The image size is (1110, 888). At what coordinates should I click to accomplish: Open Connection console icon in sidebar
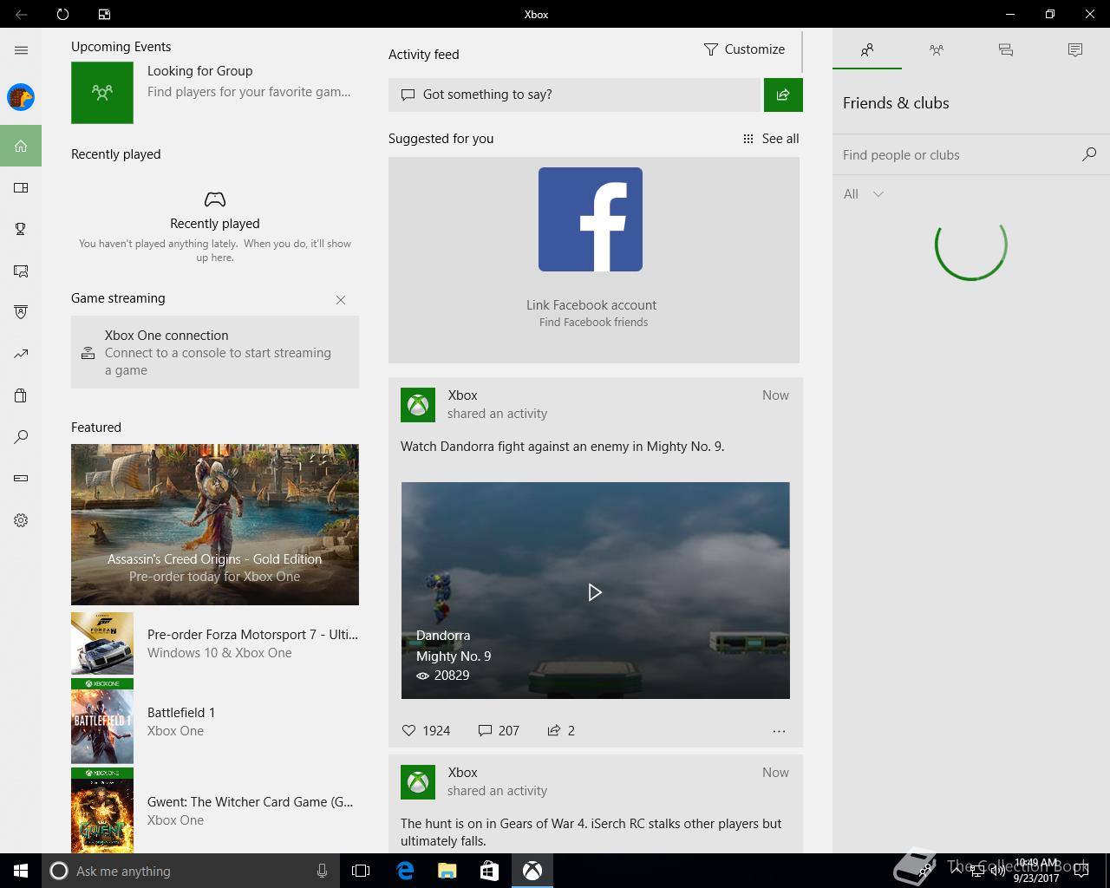click(x=21, y=479)
